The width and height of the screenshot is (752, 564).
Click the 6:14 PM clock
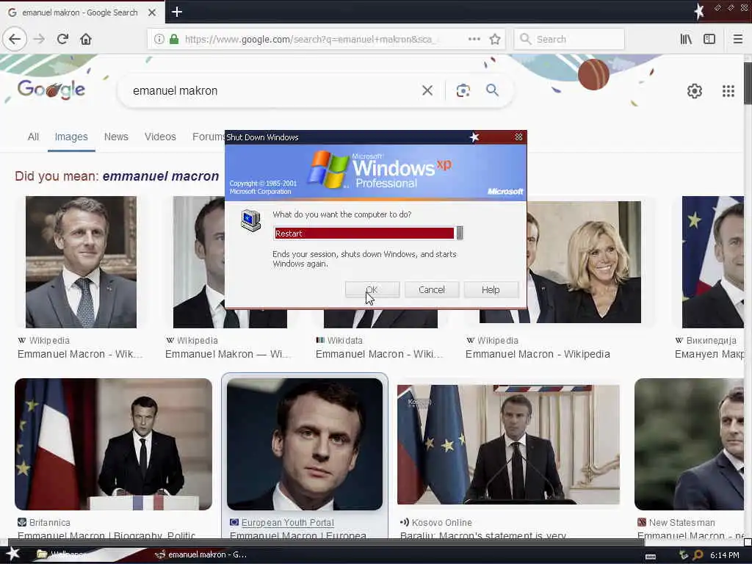[725, 555]
